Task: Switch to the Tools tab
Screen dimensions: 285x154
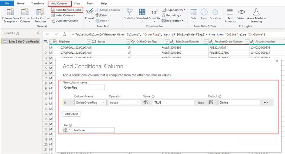Action: (x=90, y=3)
